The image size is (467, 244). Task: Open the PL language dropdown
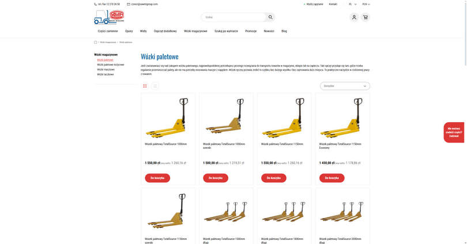[353, 4]
